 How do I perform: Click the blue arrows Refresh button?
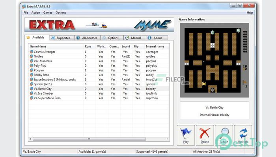(x=243, y=135)
